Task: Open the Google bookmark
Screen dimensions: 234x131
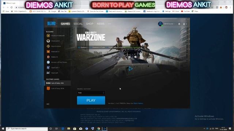Action: 52,11
